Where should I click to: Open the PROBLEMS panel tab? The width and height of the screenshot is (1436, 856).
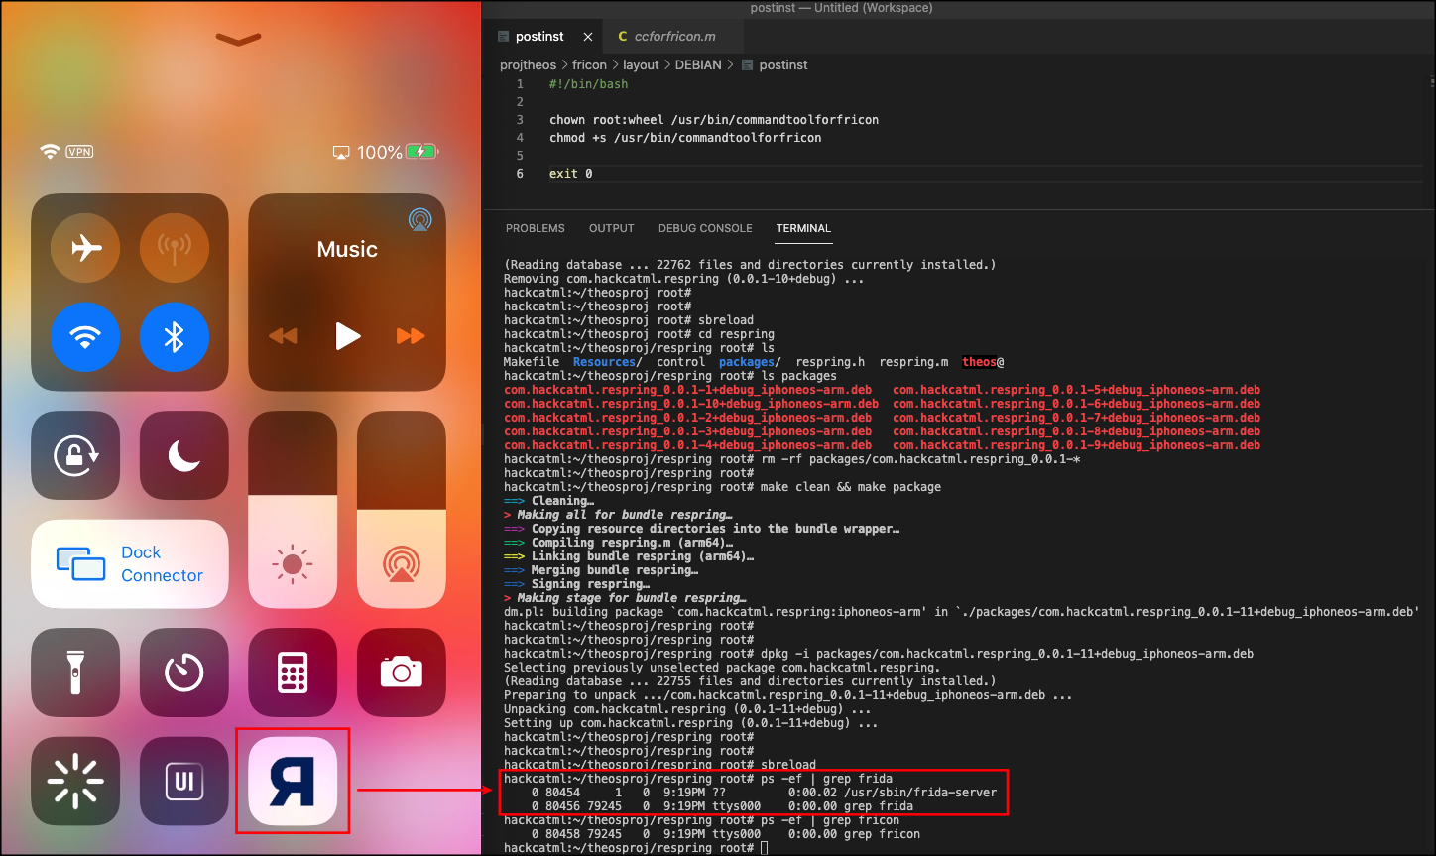click(536, 228)
